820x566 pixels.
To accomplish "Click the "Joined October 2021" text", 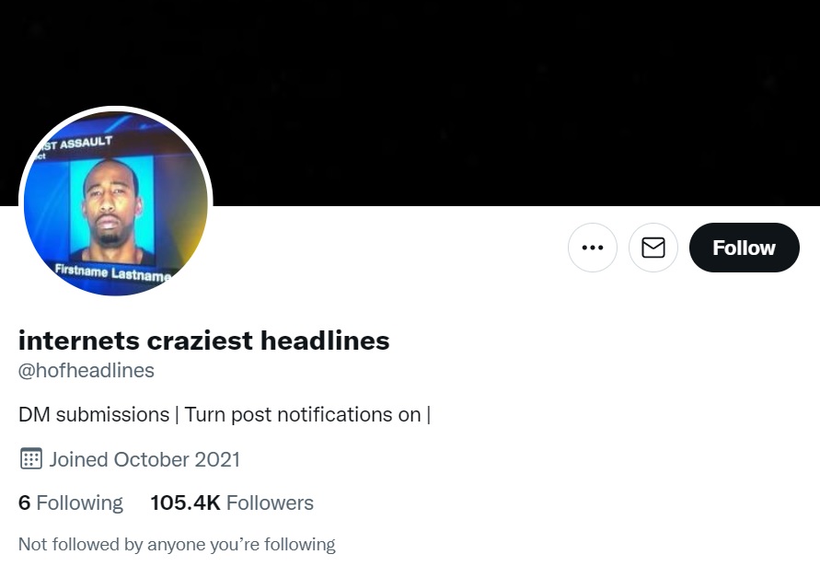I will click(144, 458).
